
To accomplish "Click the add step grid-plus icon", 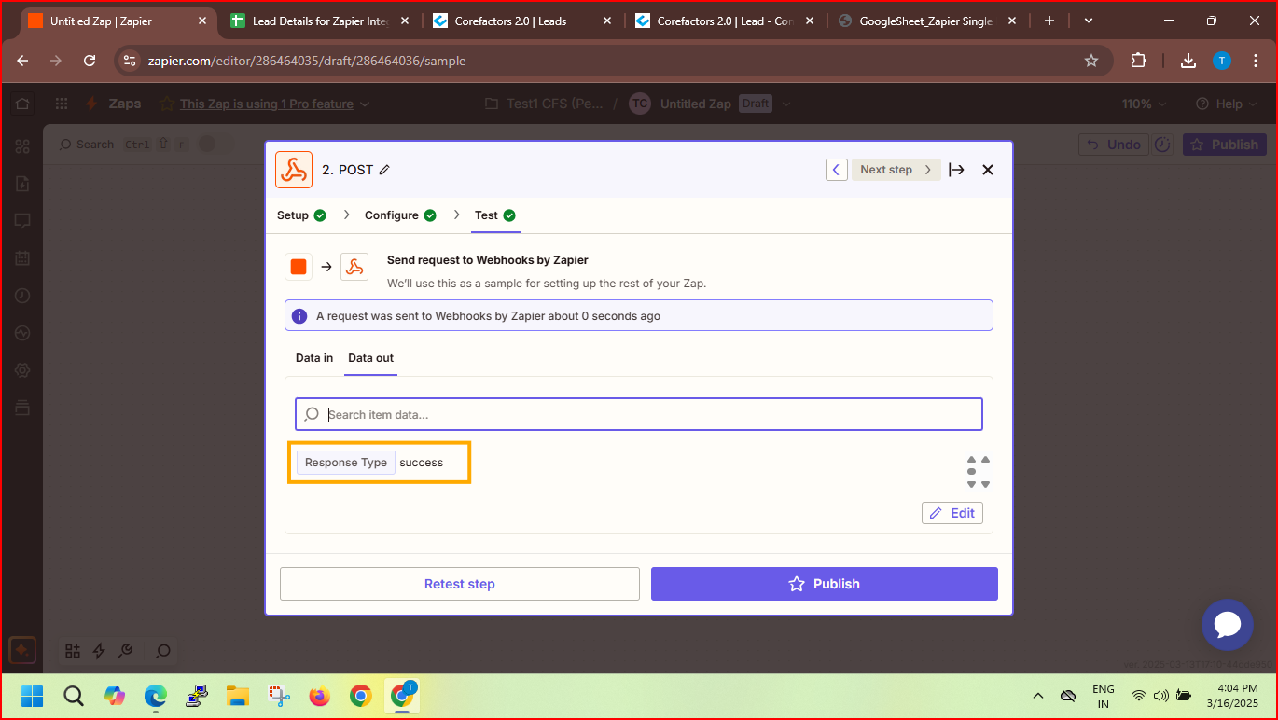I will point(73,651).
